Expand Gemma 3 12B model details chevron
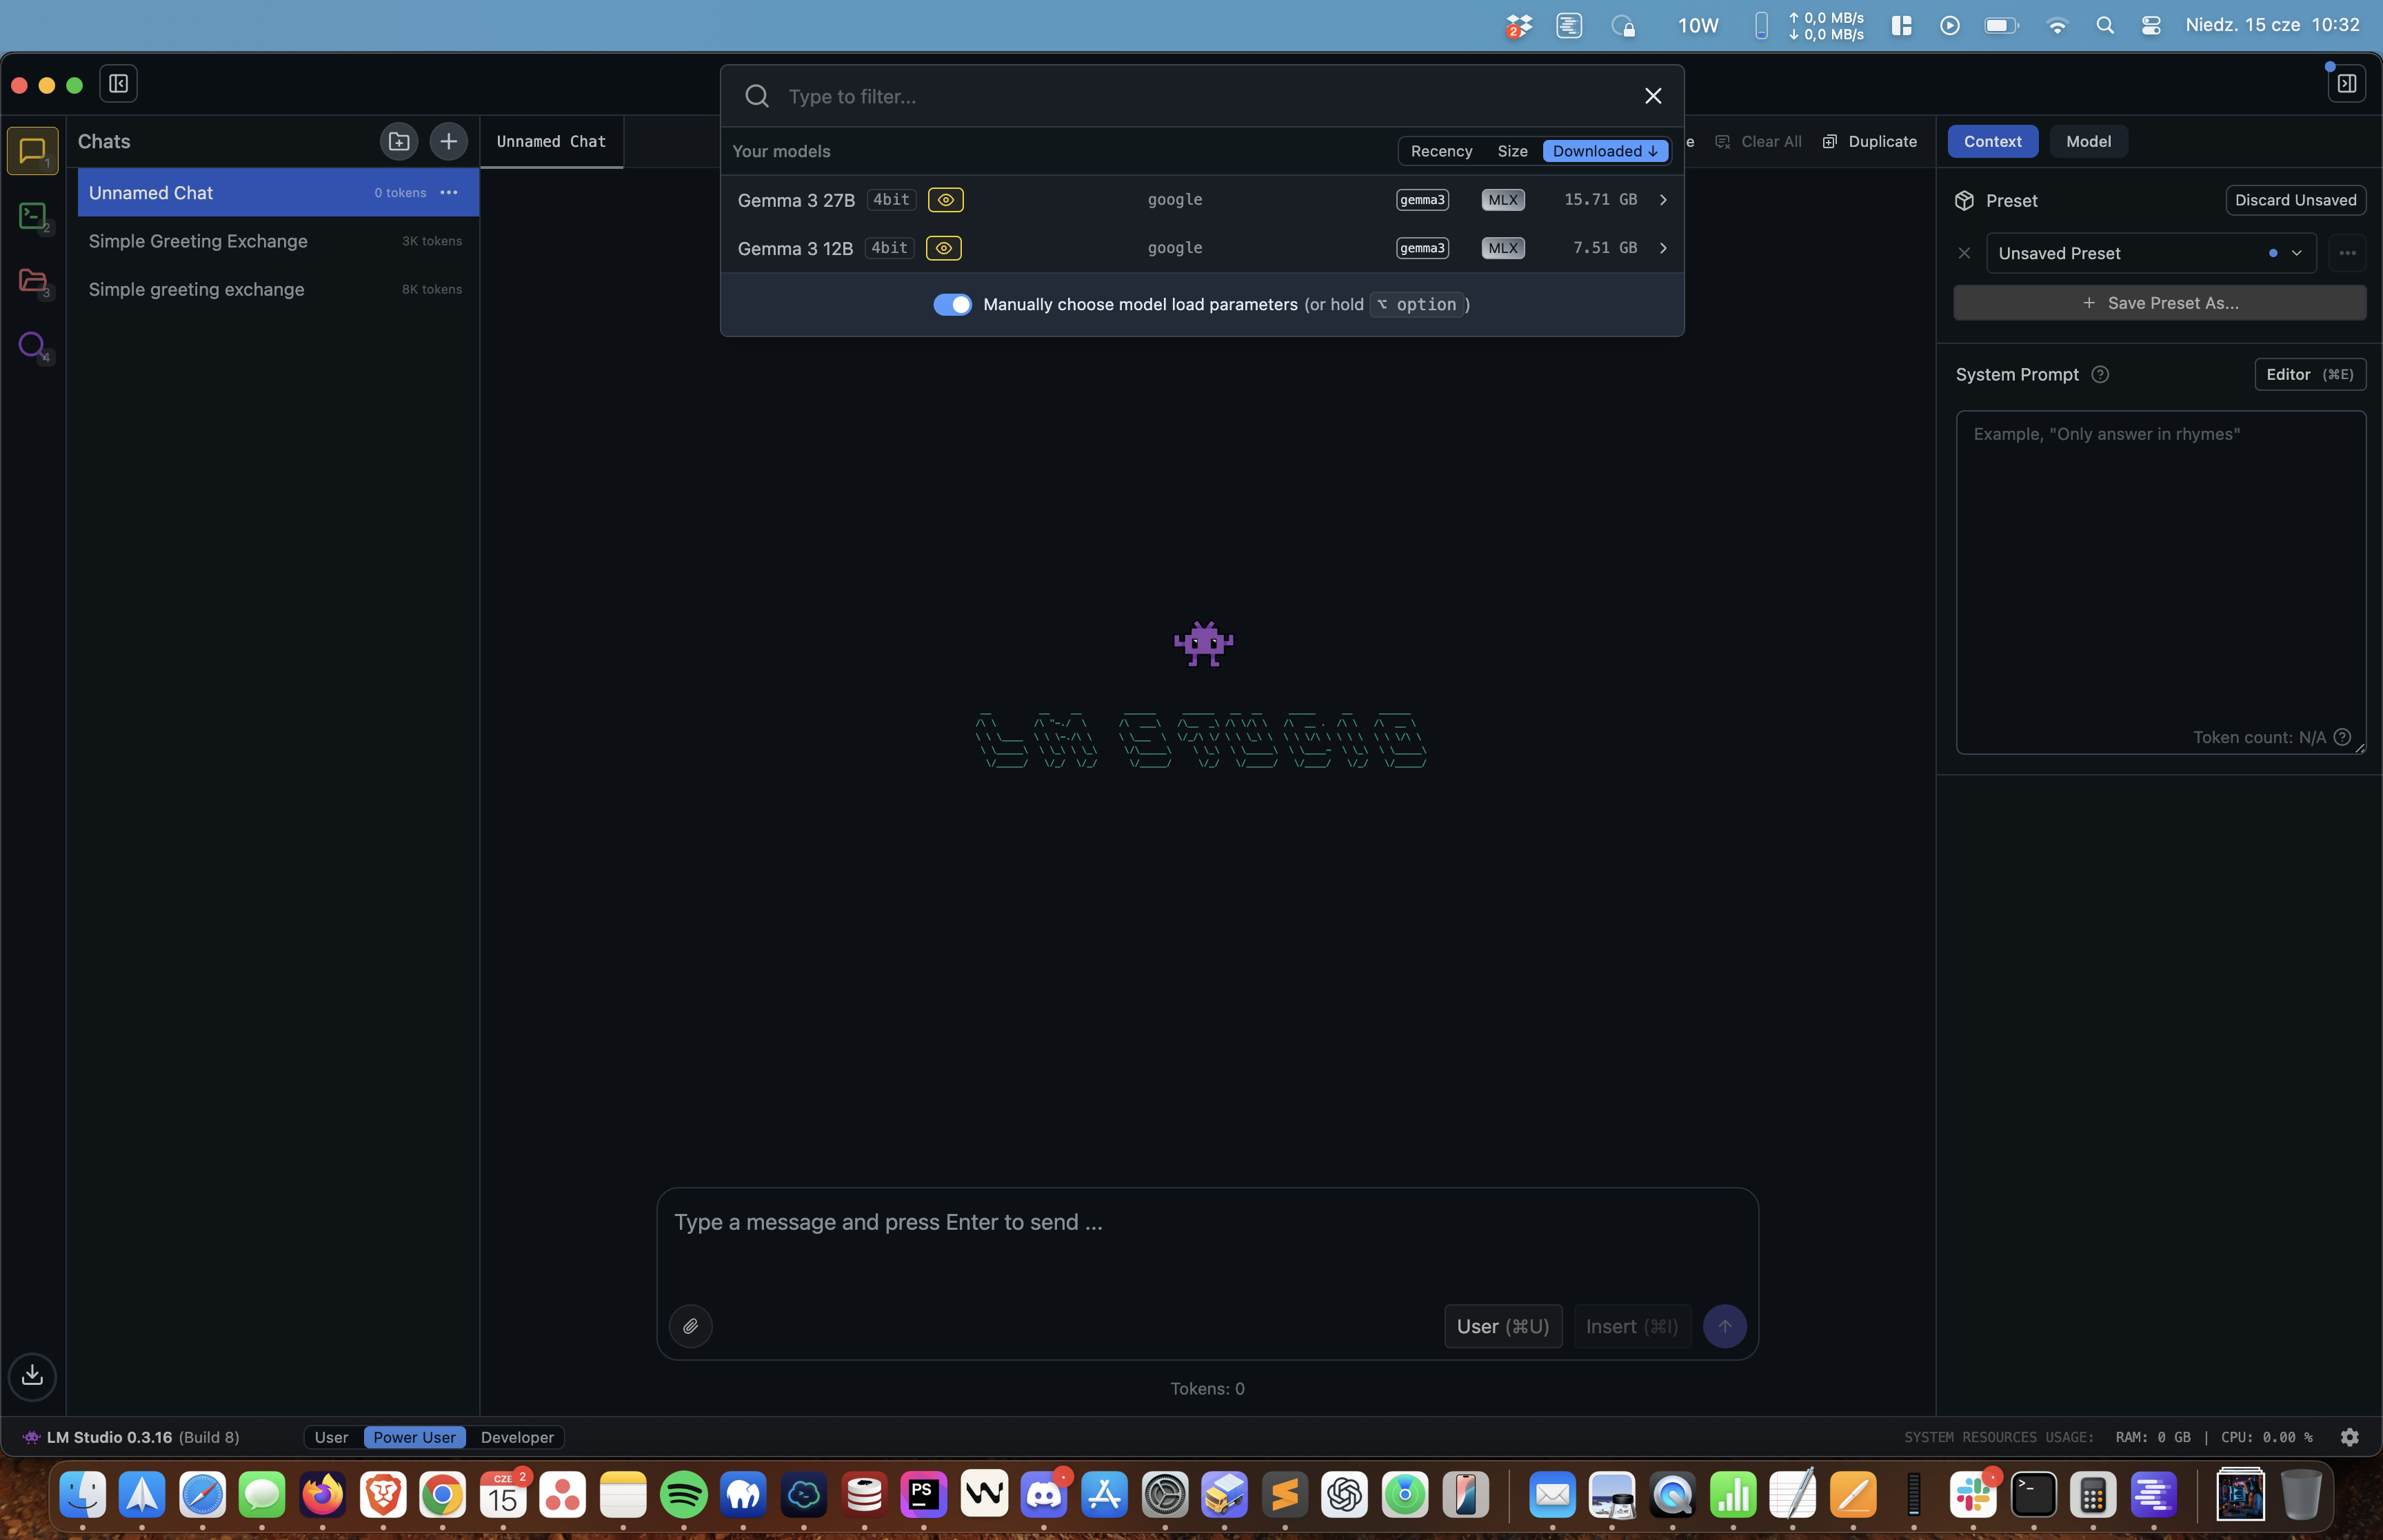The height and width of the screenshot is (1540, 2383). 1663,248
